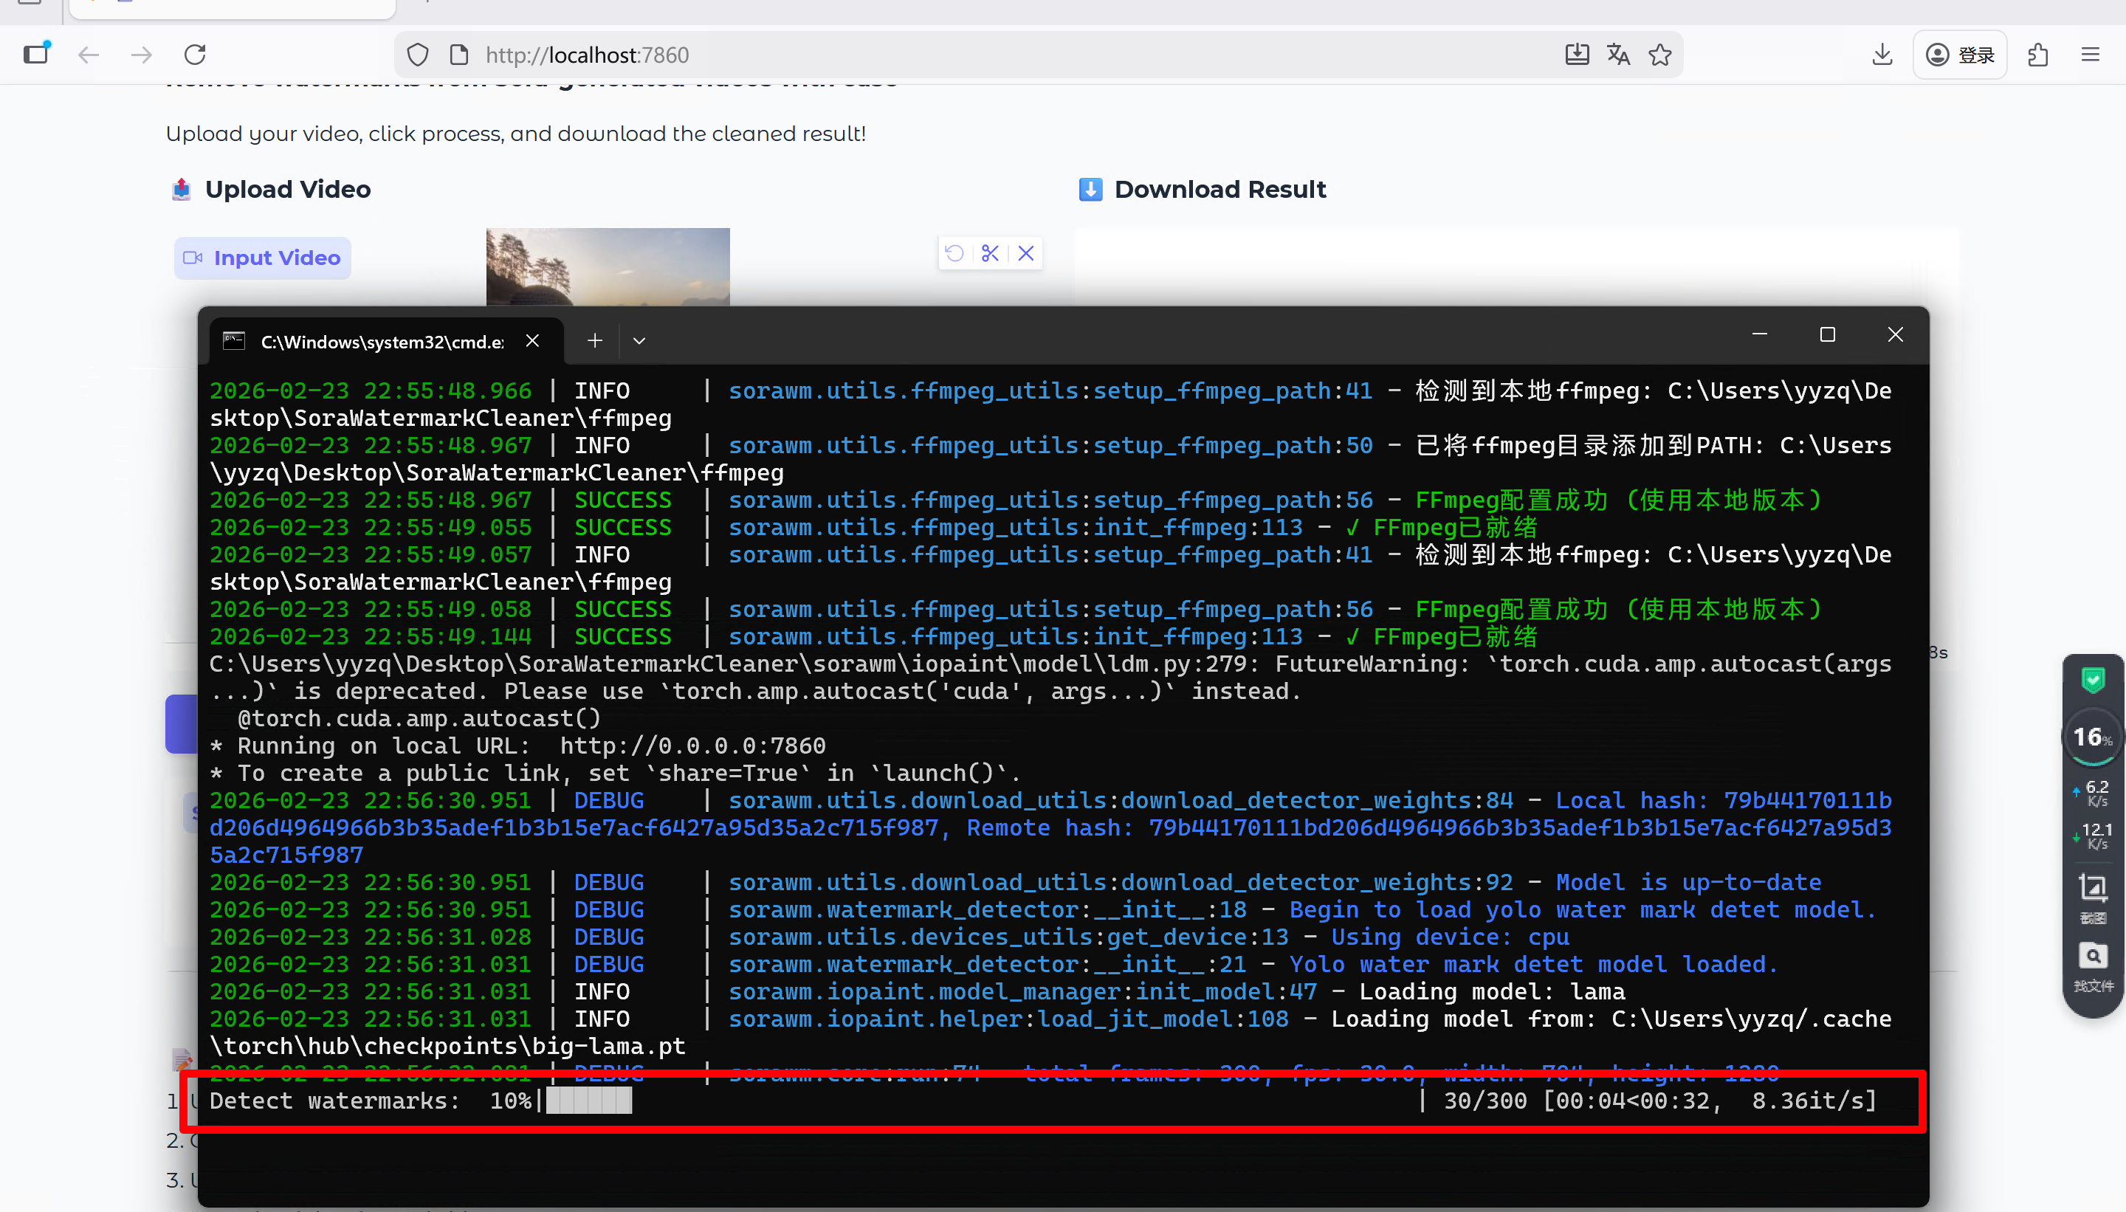Reload the localhost page
The height and width of the screenshot is (1212, 2126).
[x=195, y=55]
